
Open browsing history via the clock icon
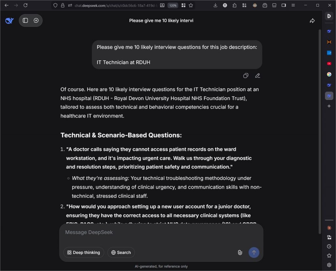329,246
